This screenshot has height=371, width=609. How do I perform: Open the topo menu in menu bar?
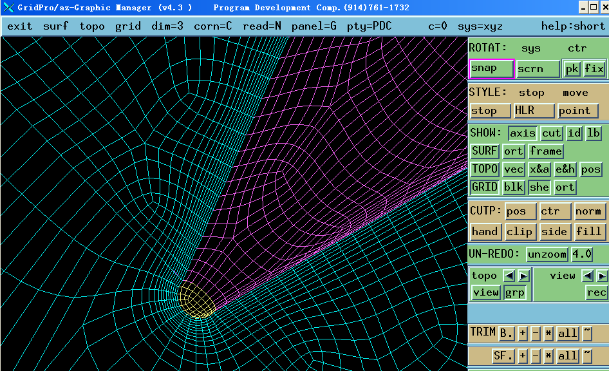click(x=92, y=26)
